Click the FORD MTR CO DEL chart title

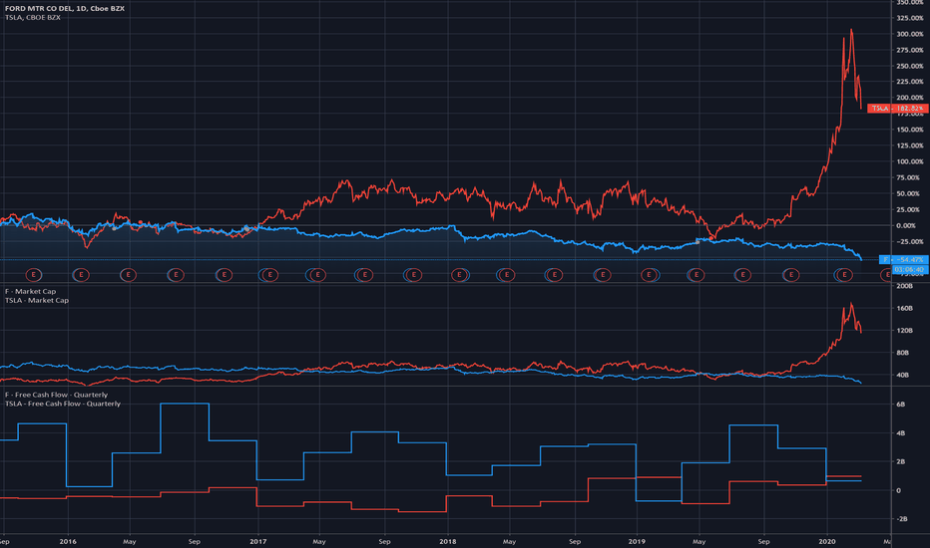click(65, 8)
